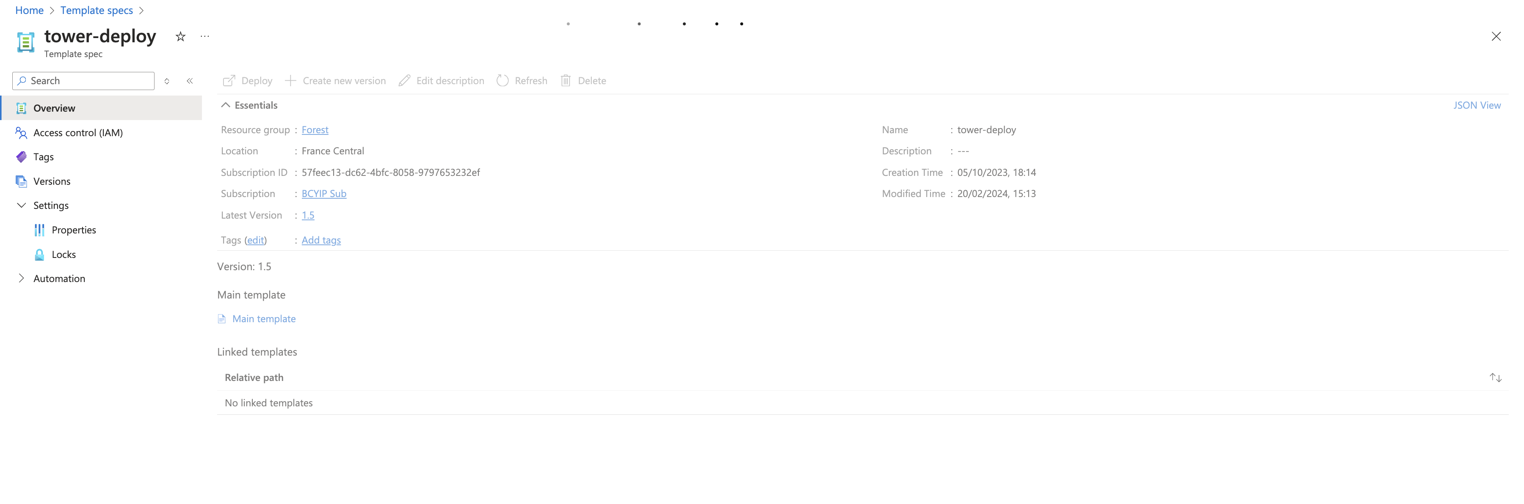Open JSON View link

click(x=1477, y=105)
